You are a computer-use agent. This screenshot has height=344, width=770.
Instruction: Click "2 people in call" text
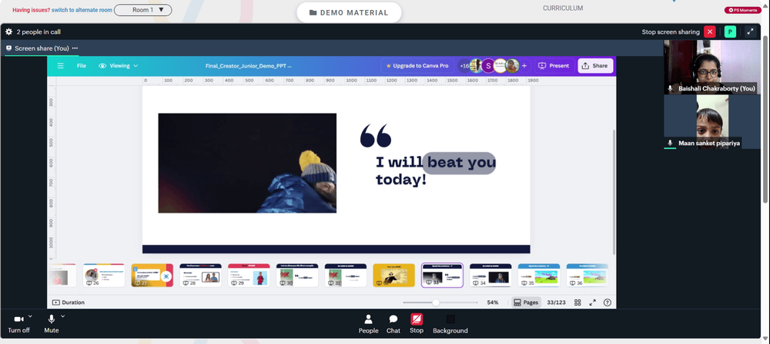[38, 31]
